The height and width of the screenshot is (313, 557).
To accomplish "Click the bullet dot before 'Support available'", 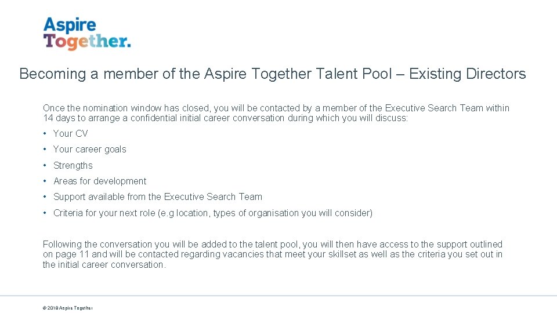I will click(45, 197).
